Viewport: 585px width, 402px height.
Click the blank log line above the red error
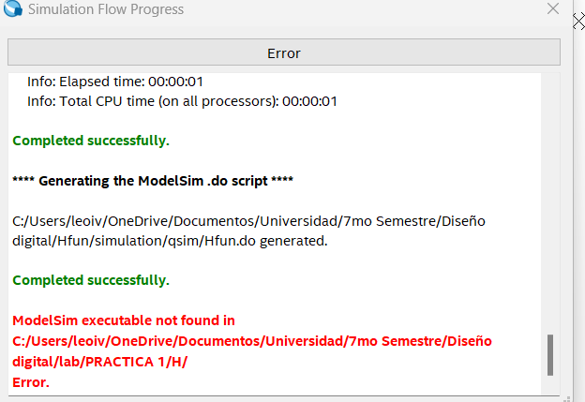[272, 301]
